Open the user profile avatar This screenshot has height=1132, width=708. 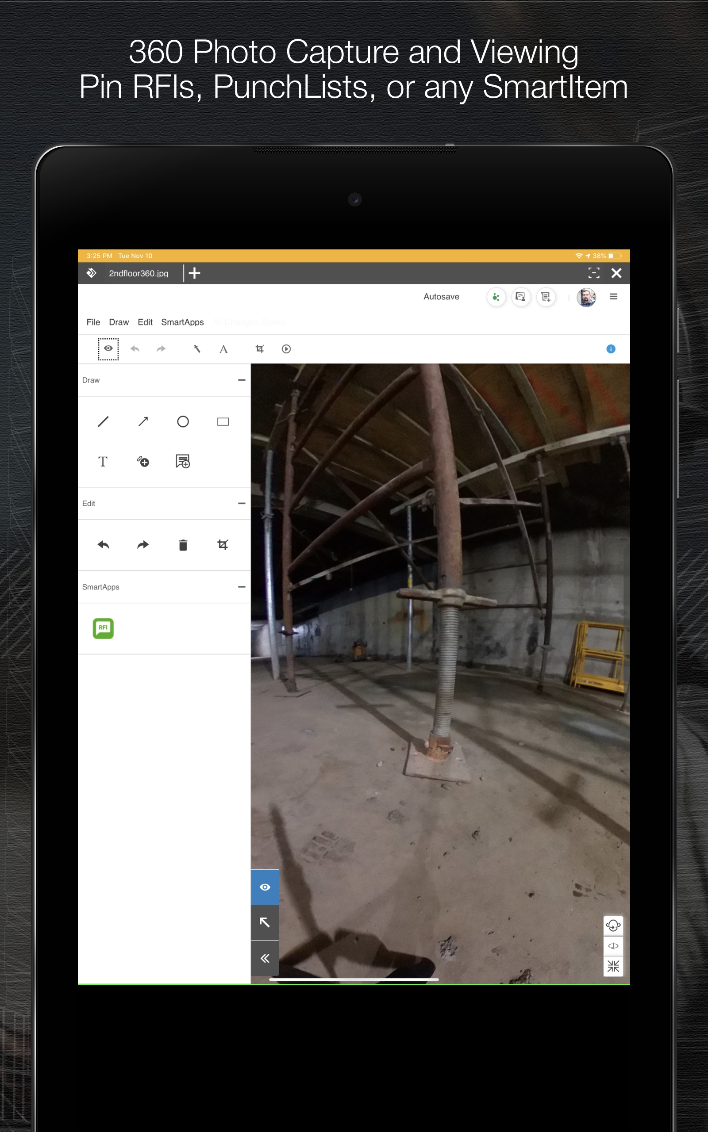[586, 297]
